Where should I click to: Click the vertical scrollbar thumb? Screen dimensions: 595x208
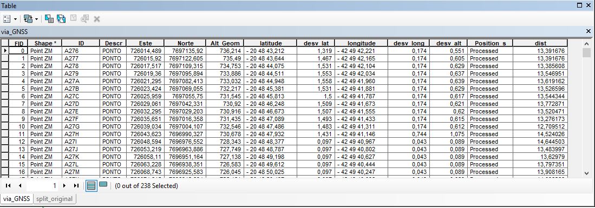point(587,52)
